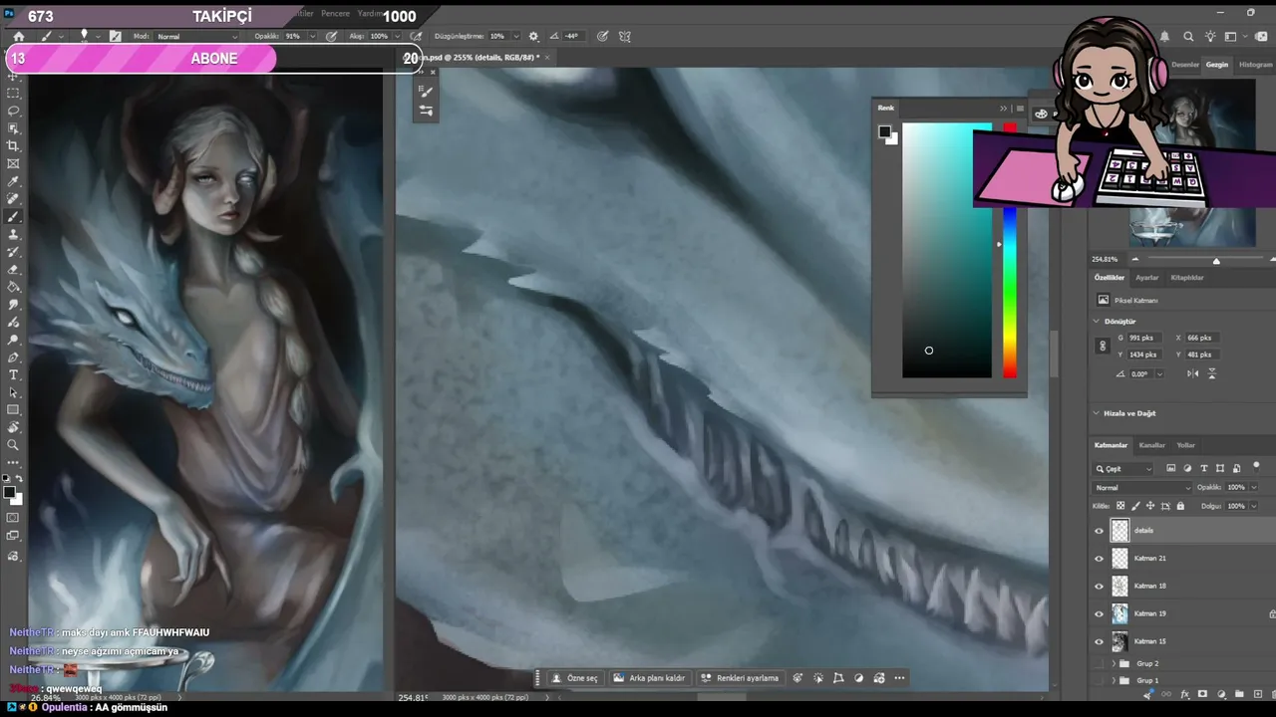Select the Eyedropper tool

13,182
